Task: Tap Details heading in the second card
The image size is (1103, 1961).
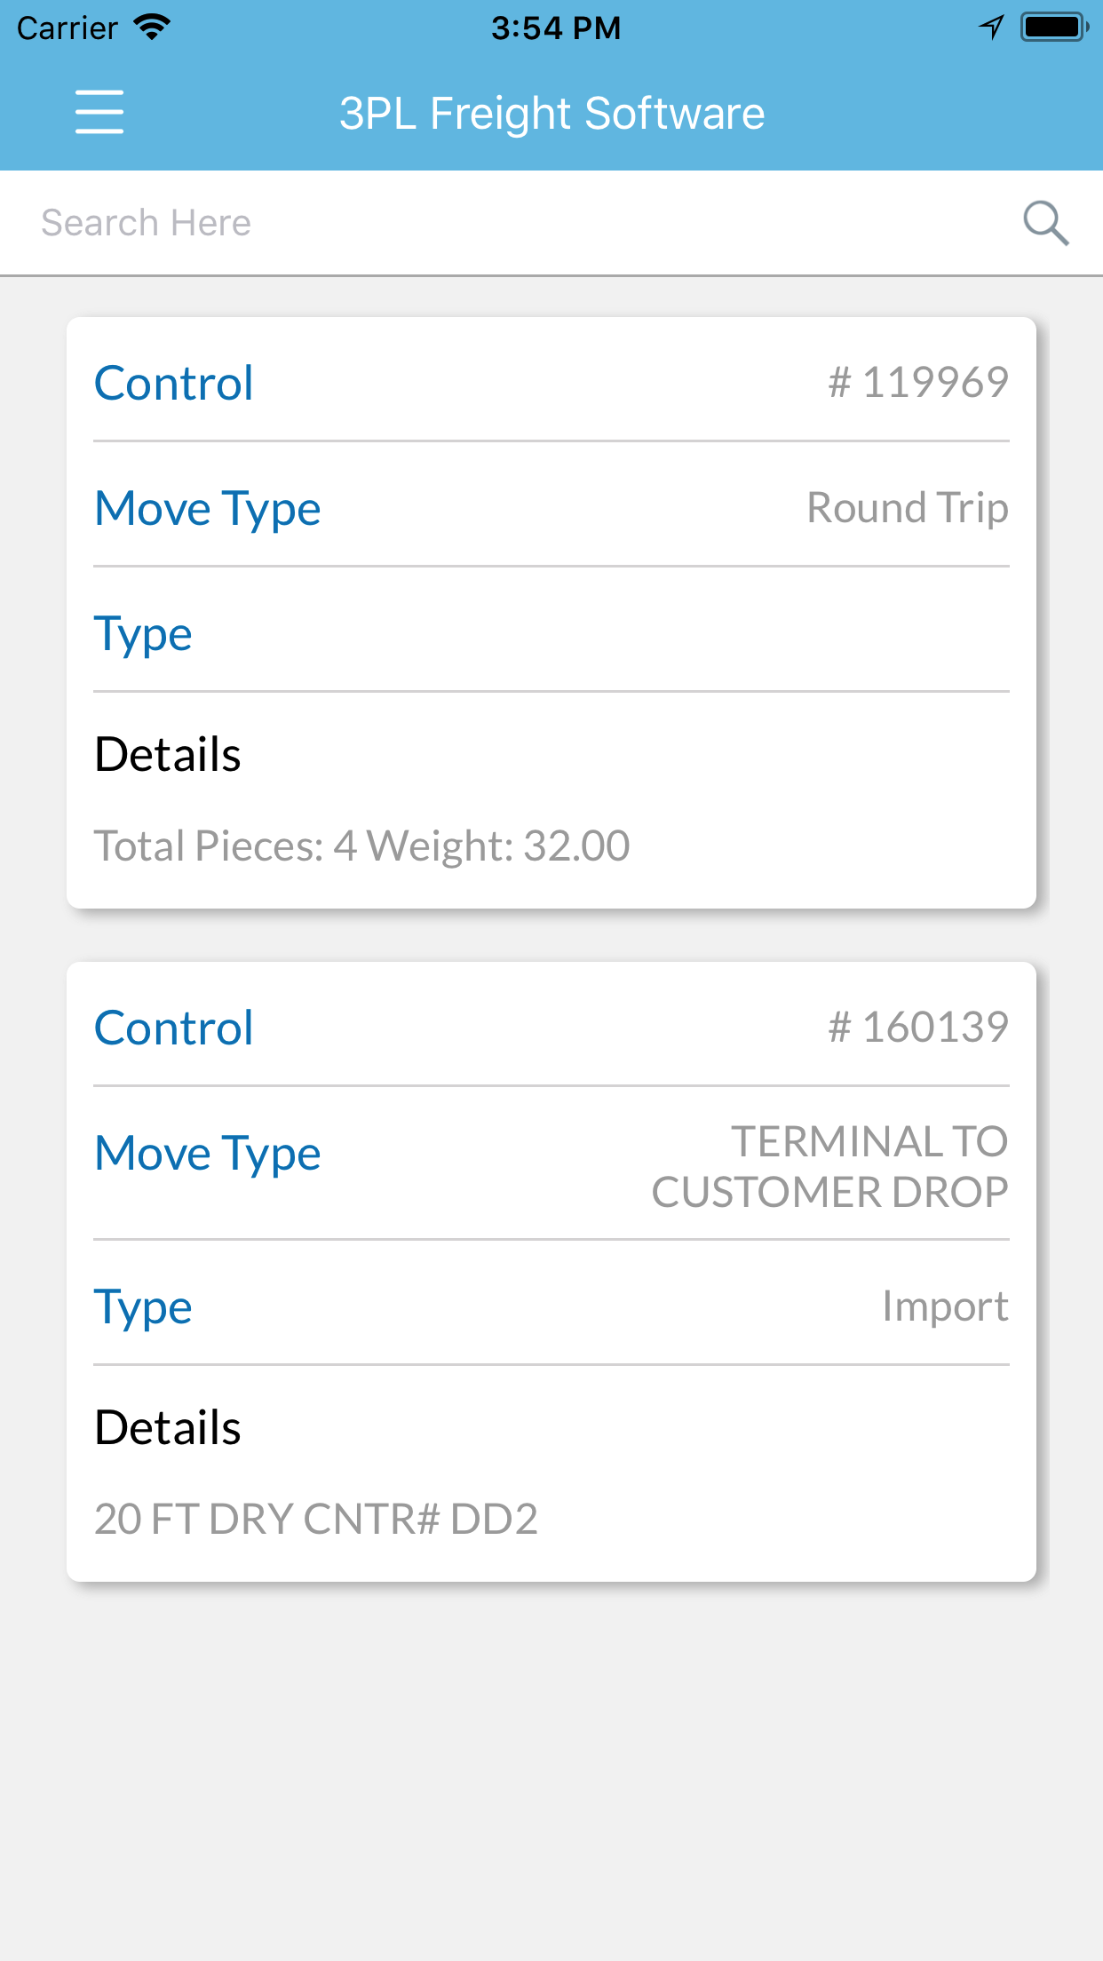Action: pyautogui.click(x=168, y=1428)
